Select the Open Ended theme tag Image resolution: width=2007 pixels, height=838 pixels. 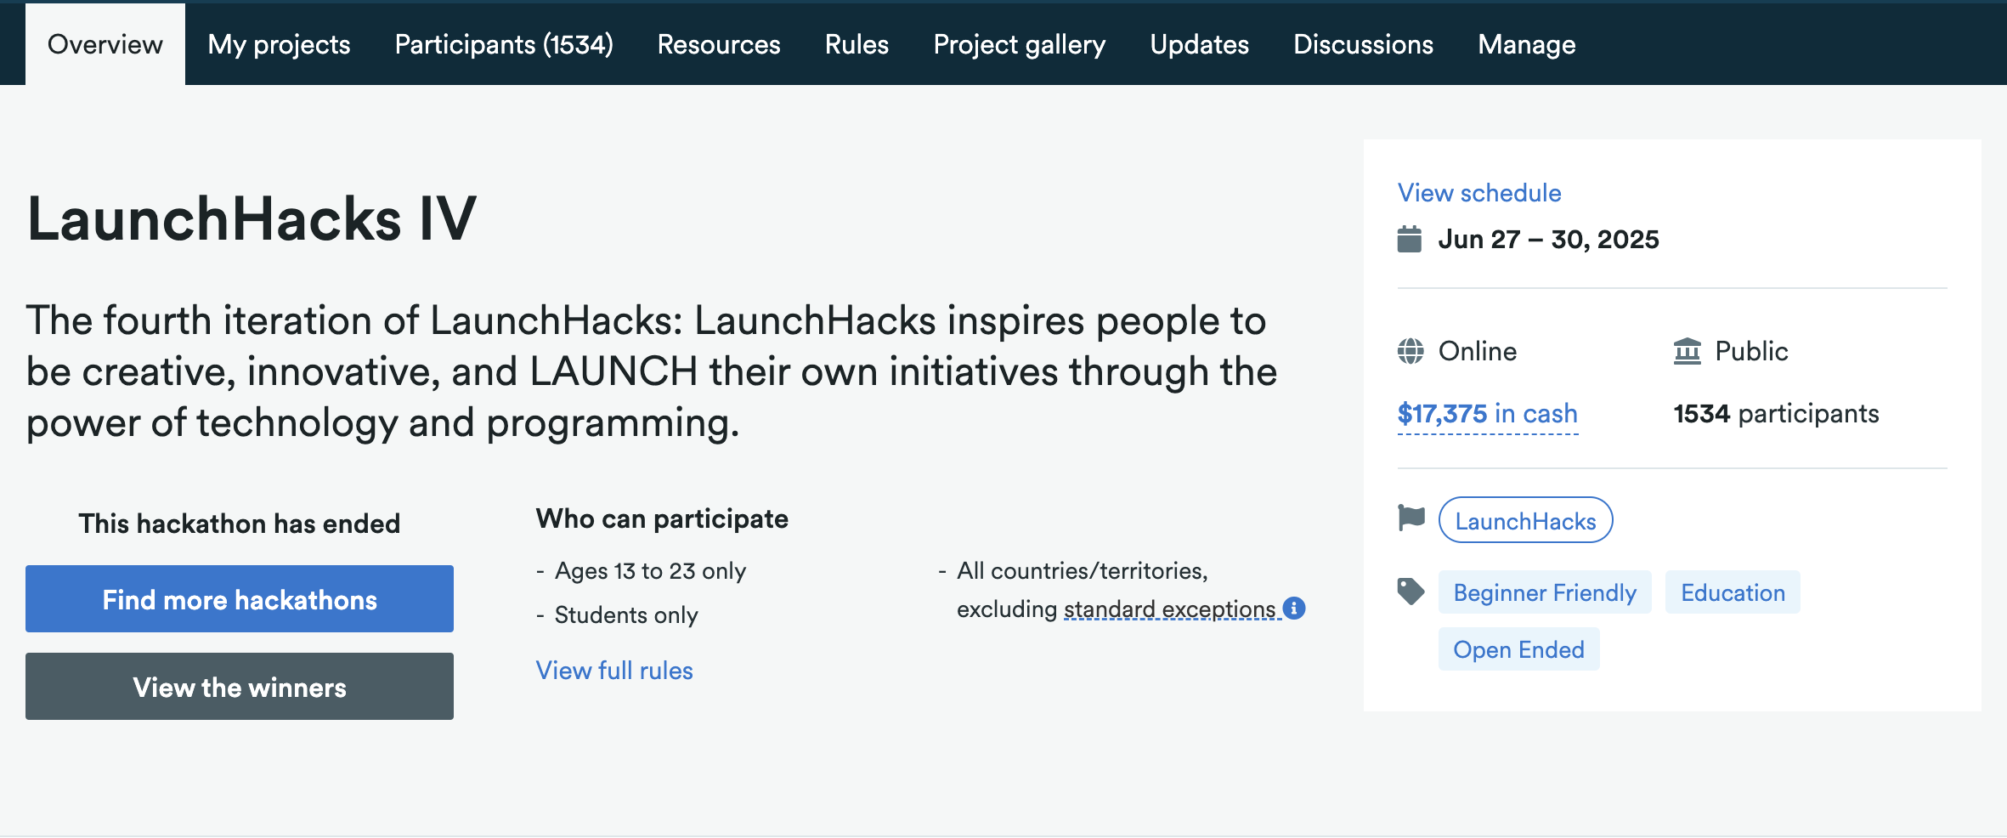point(1518,649)
